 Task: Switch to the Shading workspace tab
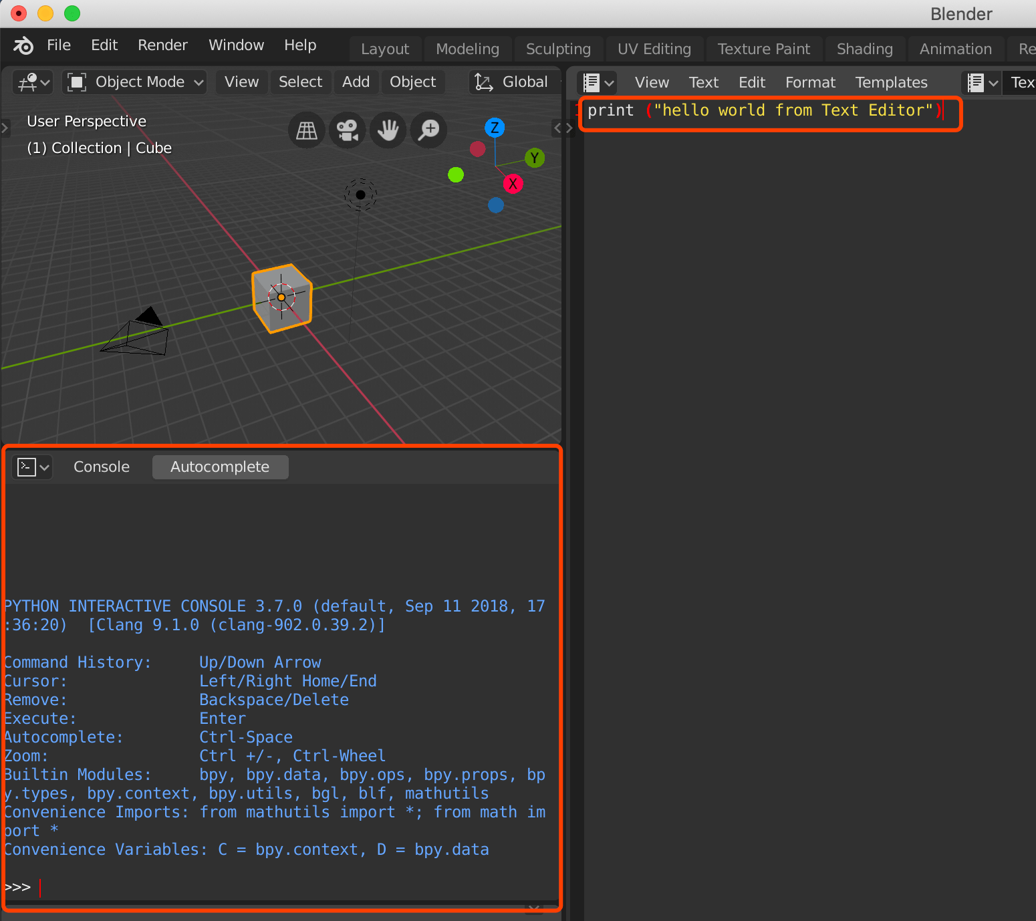pyautogui.click(x=864, y=48)
